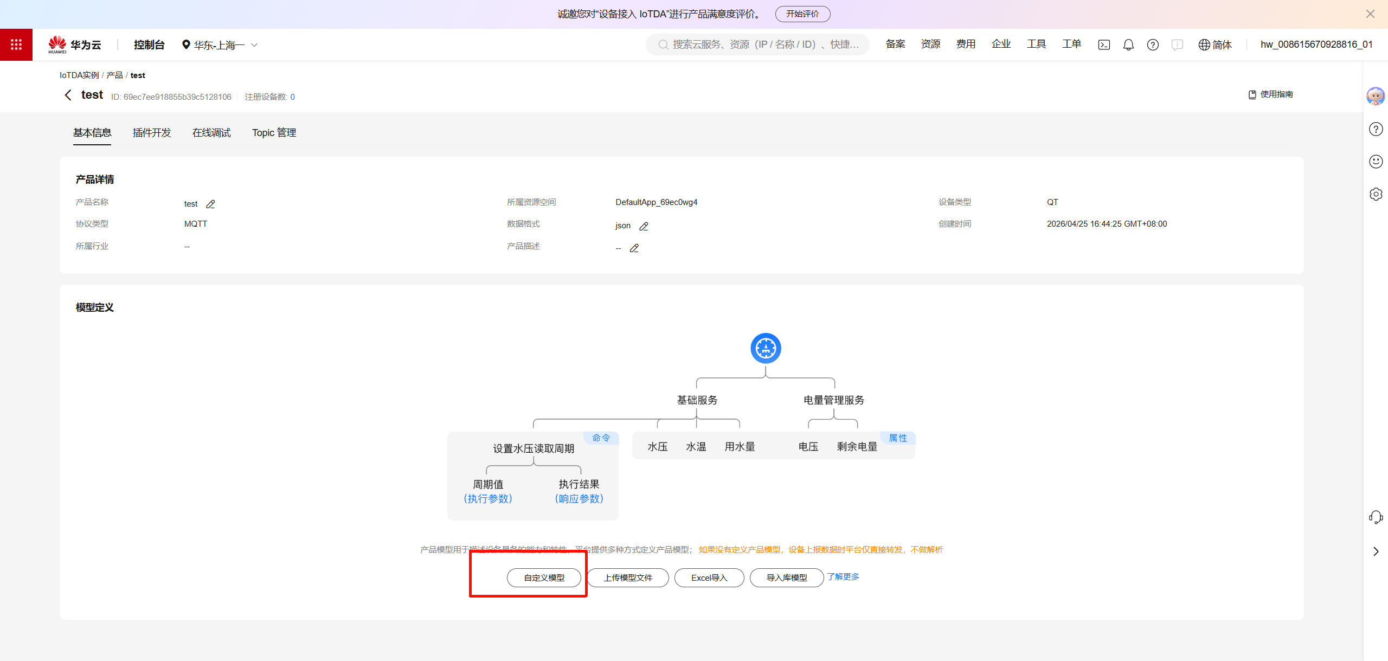Click the Huawei Cloud logo
This screenshot has width=1388, height=661.
(75, 44)
